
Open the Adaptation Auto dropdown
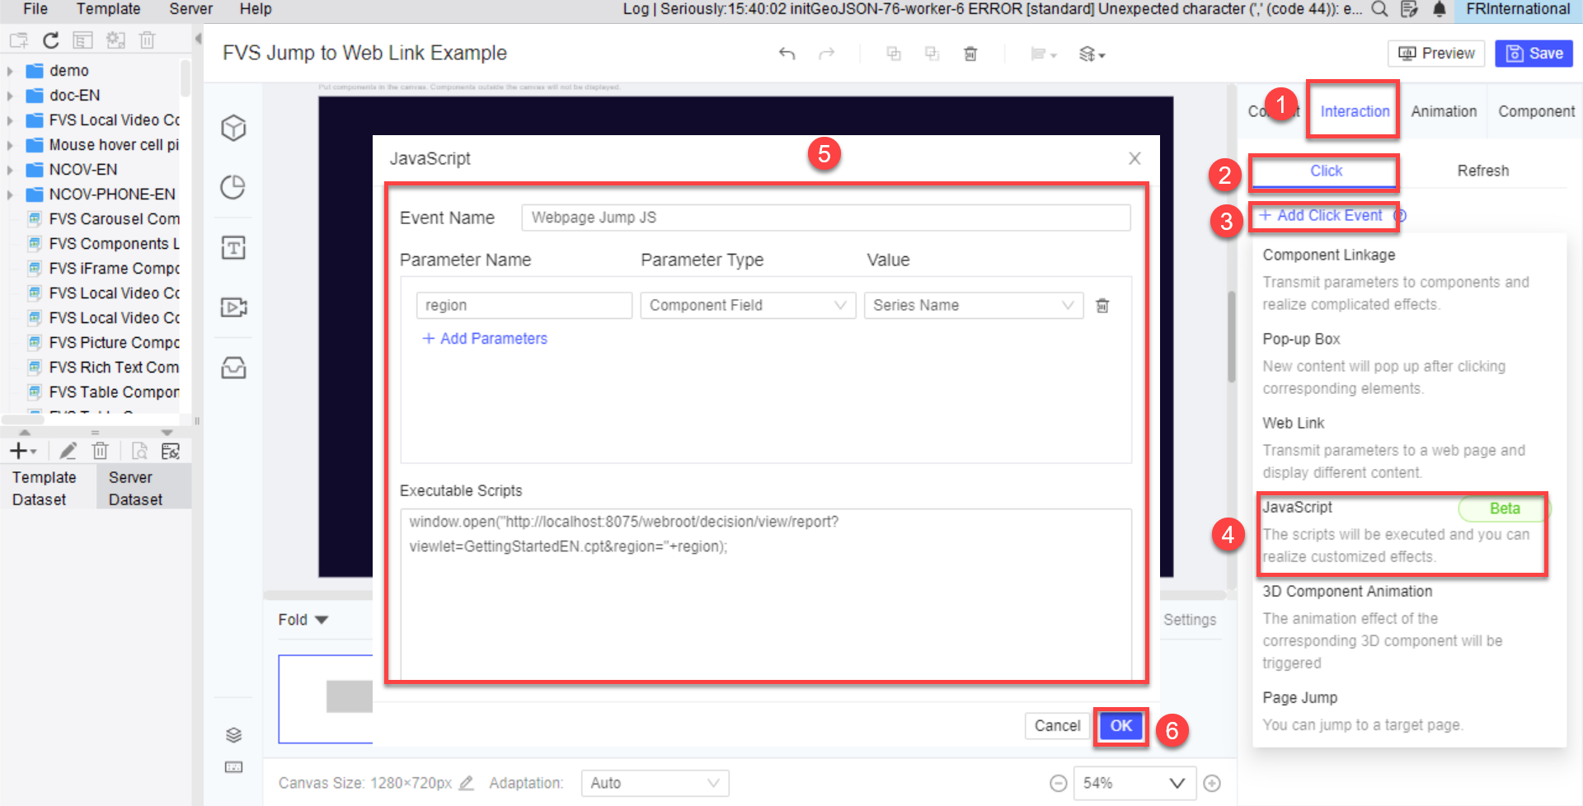pyautogui.click(x=655, y=783)
